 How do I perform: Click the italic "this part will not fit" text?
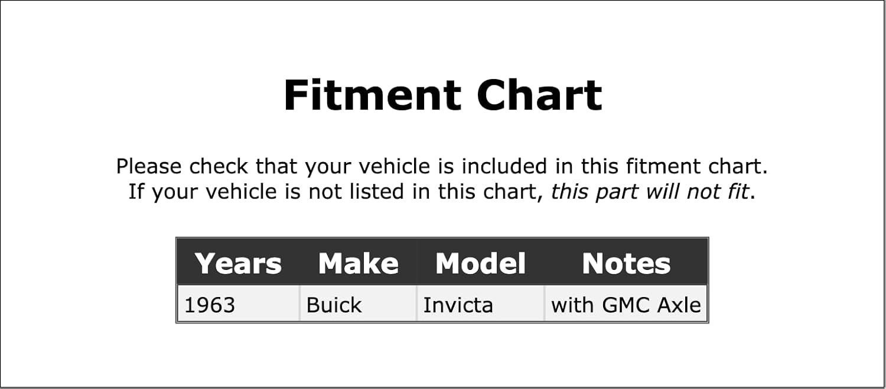[x=650, y=192]
